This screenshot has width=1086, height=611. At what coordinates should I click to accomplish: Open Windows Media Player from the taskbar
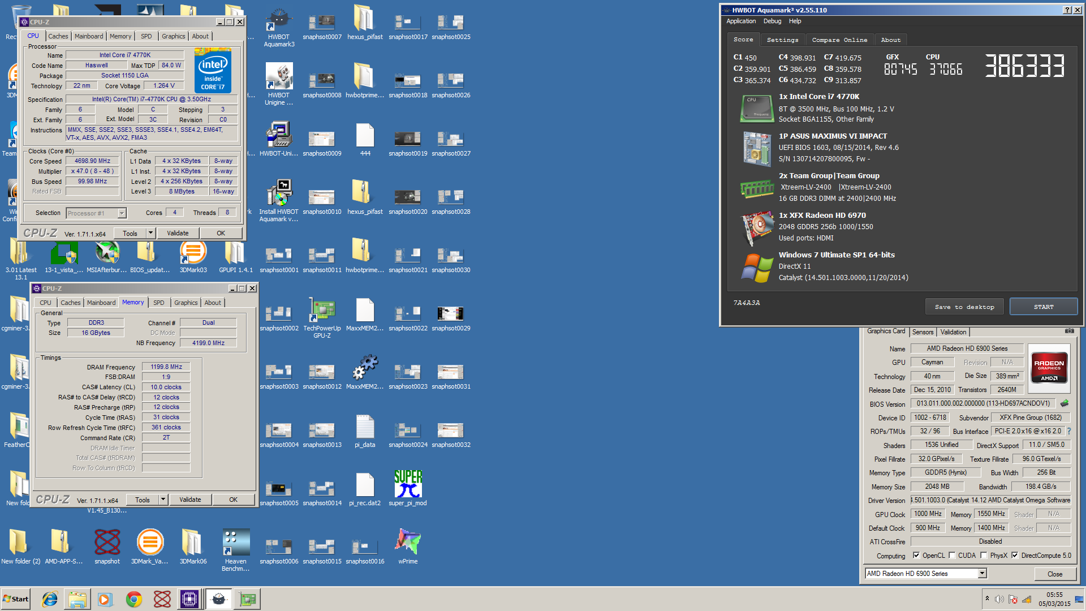pos(105,599)
